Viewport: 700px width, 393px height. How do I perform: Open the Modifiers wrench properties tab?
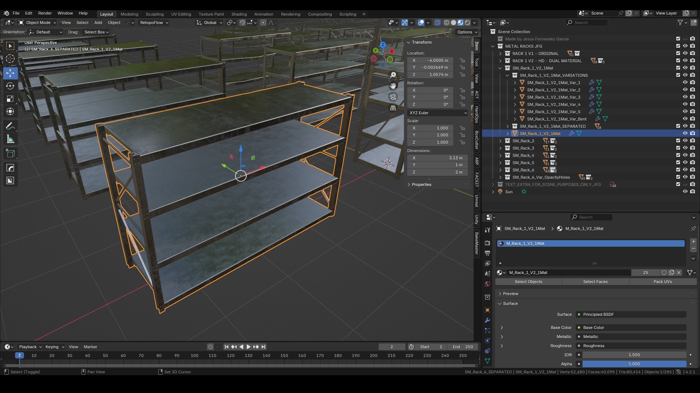point(487,320)
